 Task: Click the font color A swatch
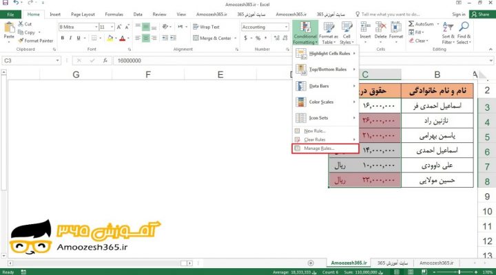pos(123,38)
